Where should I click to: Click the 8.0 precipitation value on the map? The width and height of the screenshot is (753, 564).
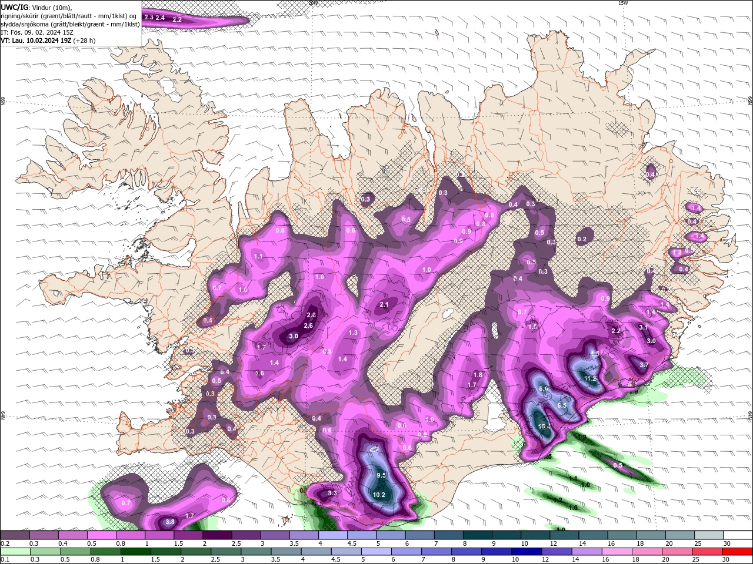[x=544, y=388]
